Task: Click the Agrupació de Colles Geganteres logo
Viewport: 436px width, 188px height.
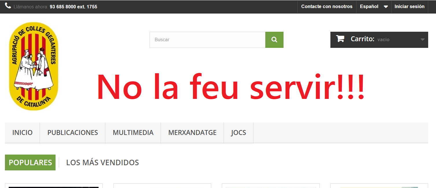Action: coord(33,66)
